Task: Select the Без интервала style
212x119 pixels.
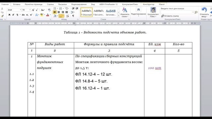Action: point(99,12)
